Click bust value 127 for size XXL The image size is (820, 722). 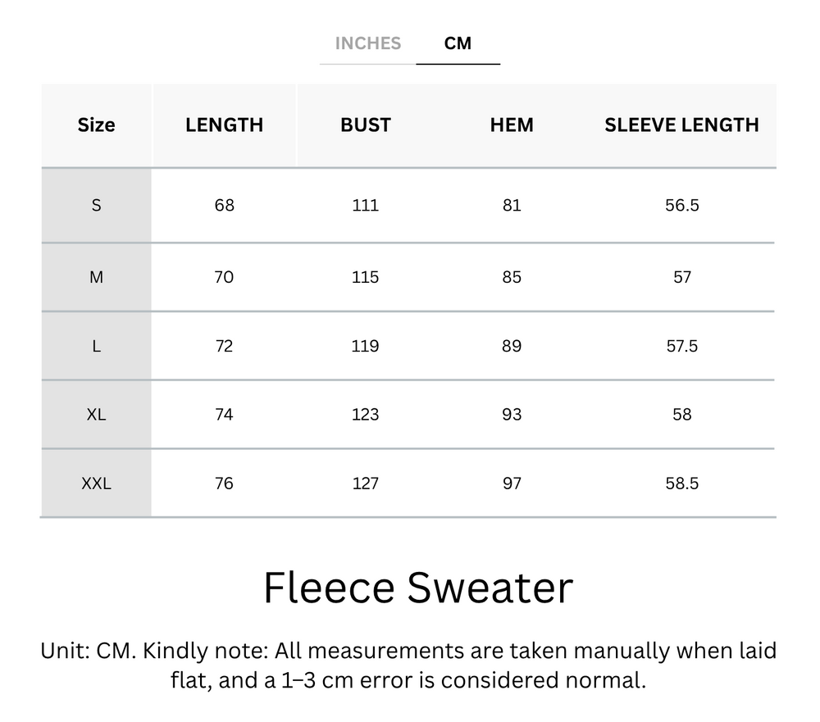click(x=366, y=484)
